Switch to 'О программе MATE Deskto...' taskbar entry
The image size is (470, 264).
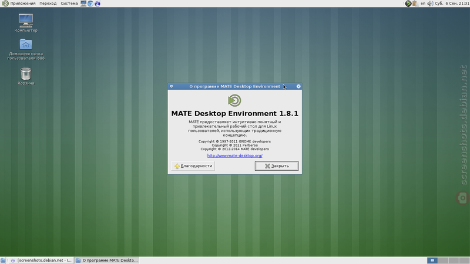[107, 260]
